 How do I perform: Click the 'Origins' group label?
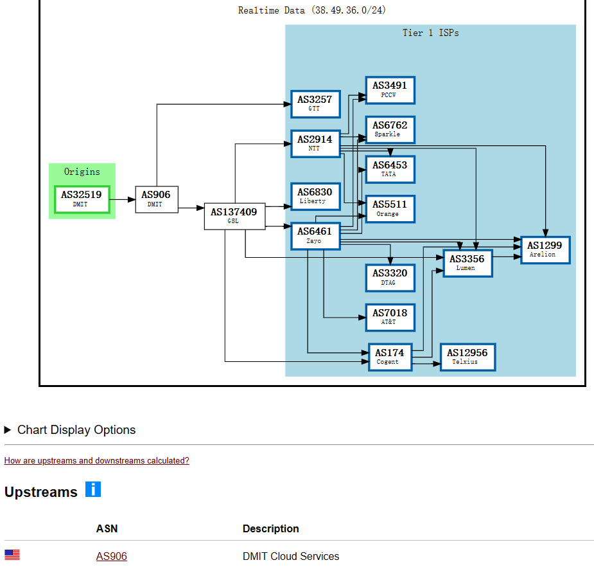click(82, 172)
